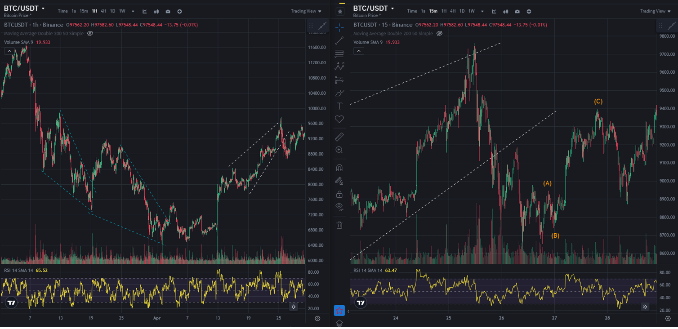Open Trading View dropdown in left chart
678x329 pixels.
306,11
